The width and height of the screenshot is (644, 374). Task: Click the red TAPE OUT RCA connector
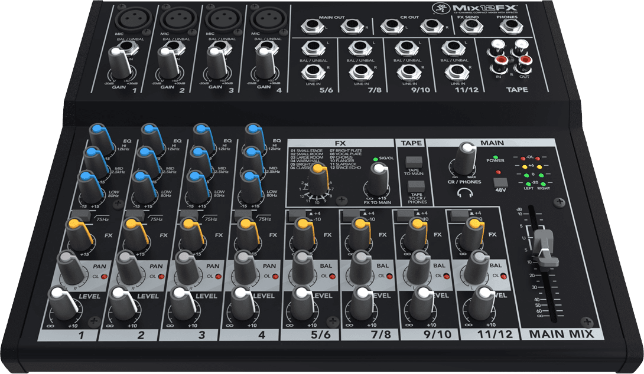[x=525, y=59]
